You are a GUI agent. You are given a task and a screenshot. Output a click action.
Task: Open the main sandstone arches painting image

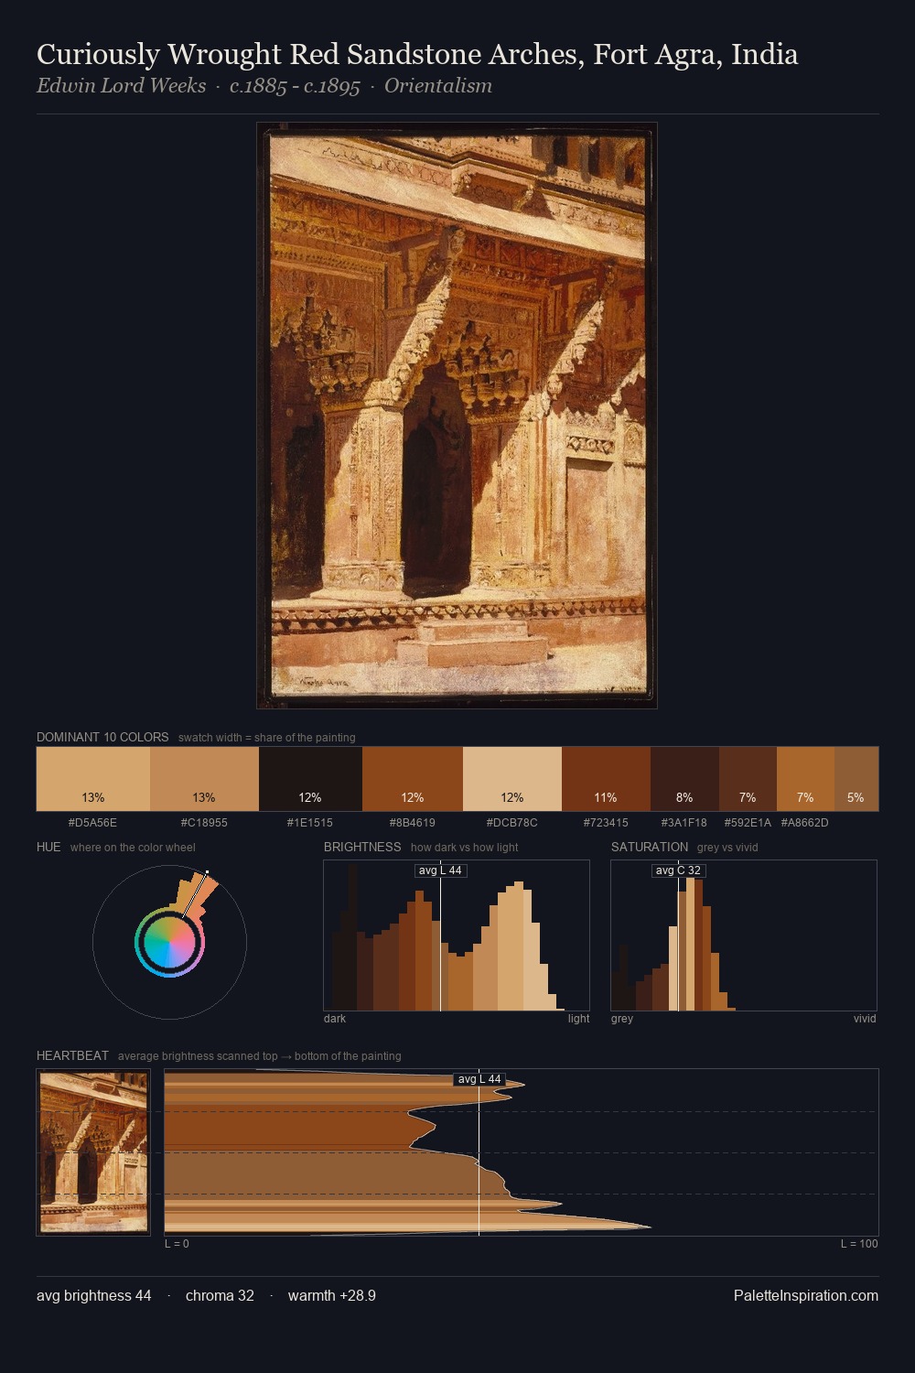point(457,416)
